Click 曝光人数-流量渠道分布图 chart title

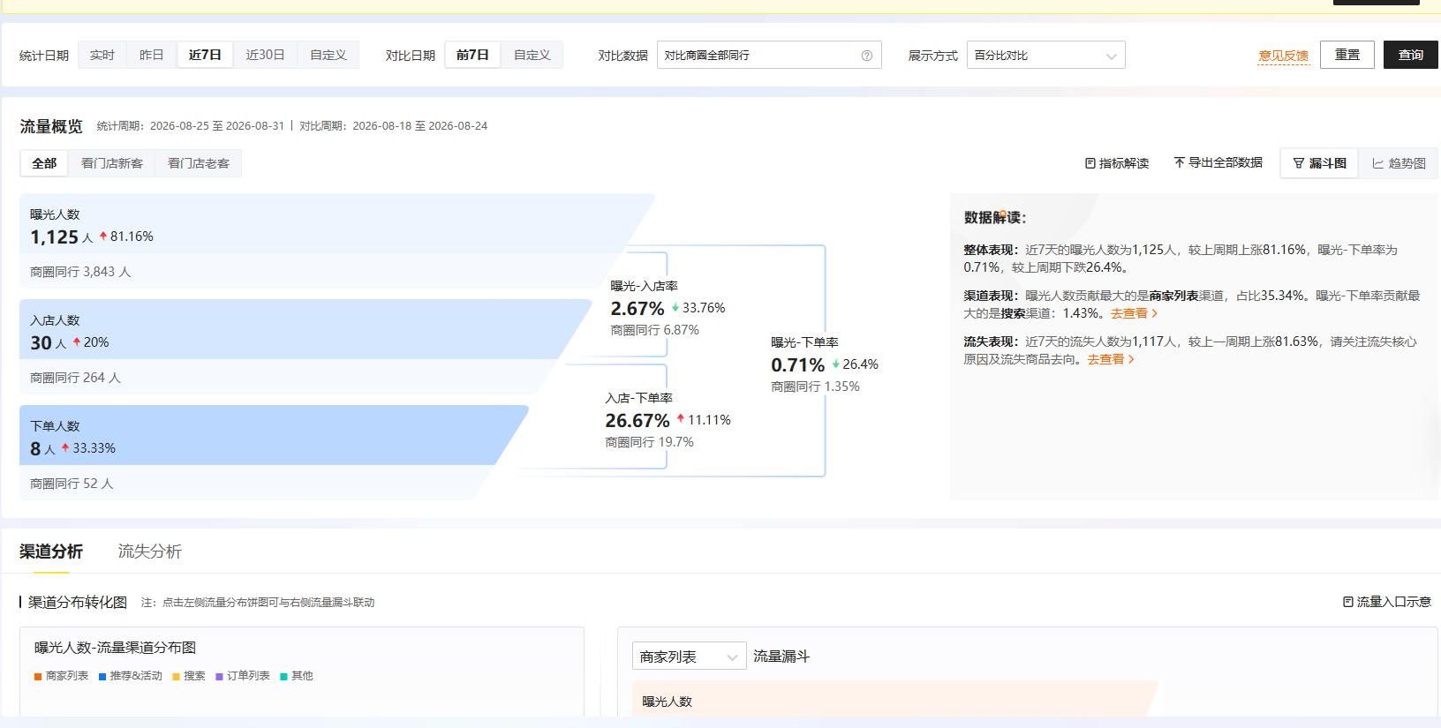[115, 648]
